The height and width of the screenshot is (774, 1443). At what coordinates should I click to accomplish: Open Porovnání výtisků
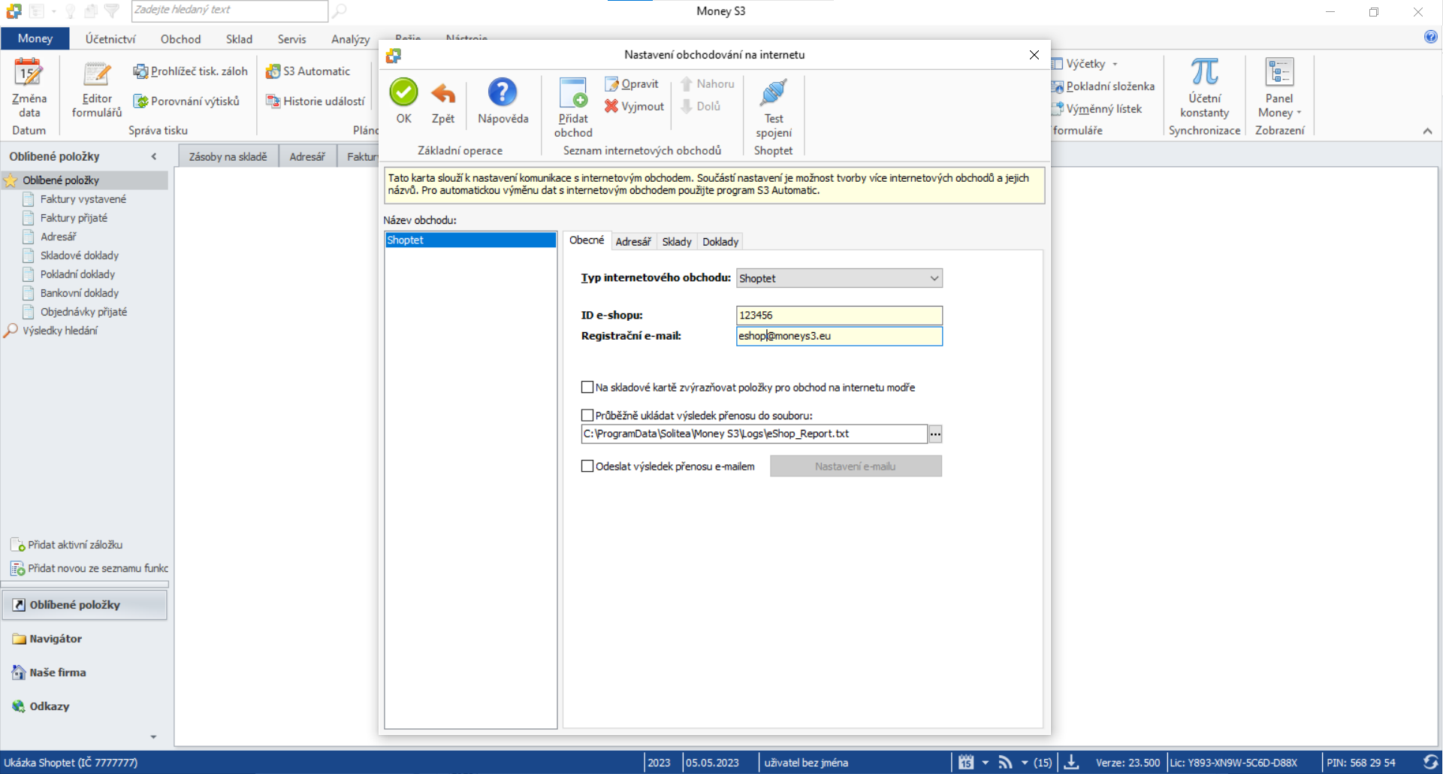(x=186, y=101)
